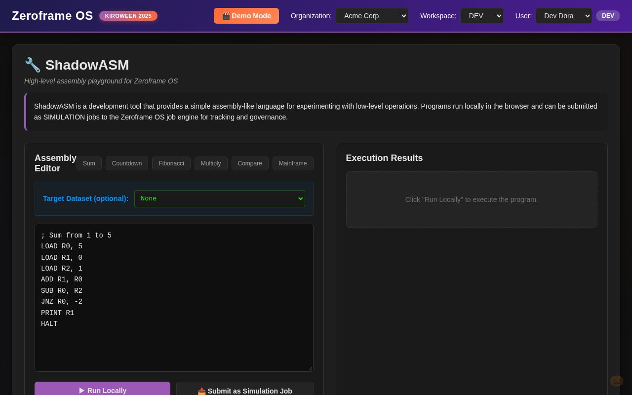This screenshot has width=632, height=395.
Task: Load the Sum example program
Action: pyautogui.click(x=89, y=163)
